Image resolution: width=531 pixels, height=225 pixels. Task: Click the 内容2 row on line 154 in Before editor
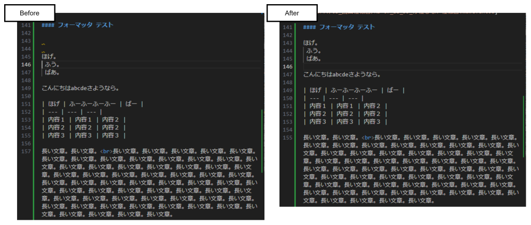pyautogui.click(x=84, y=128)
